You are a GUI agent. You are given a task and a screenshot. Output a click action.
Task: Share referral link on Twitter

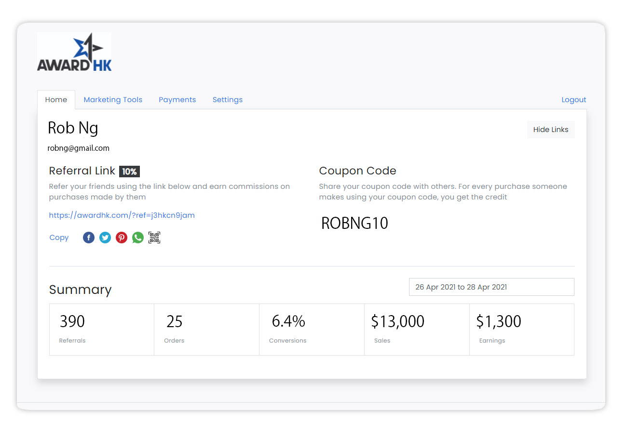tap(105, 238)
